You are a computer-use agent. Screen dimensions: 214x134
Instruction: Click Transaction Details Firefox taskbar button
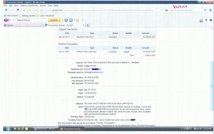(72, 129)
